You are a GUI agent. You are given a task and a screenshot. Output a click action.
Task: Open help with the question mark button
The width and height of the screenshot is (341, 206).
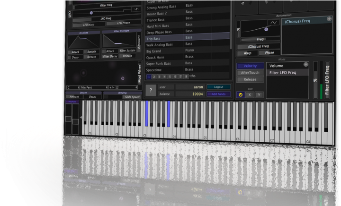click(151, 90)
